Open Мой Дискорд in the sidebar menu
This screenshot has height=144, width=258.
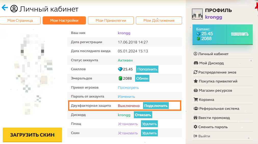pos(211,63)
